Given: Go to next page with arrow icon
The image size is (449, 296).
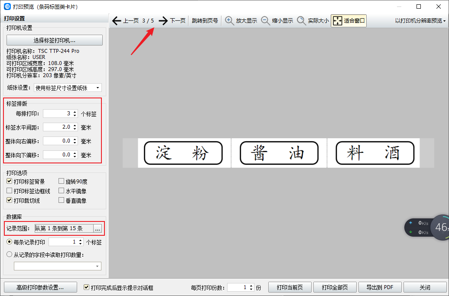Looking at the screenshot, I should pos(163,21).
